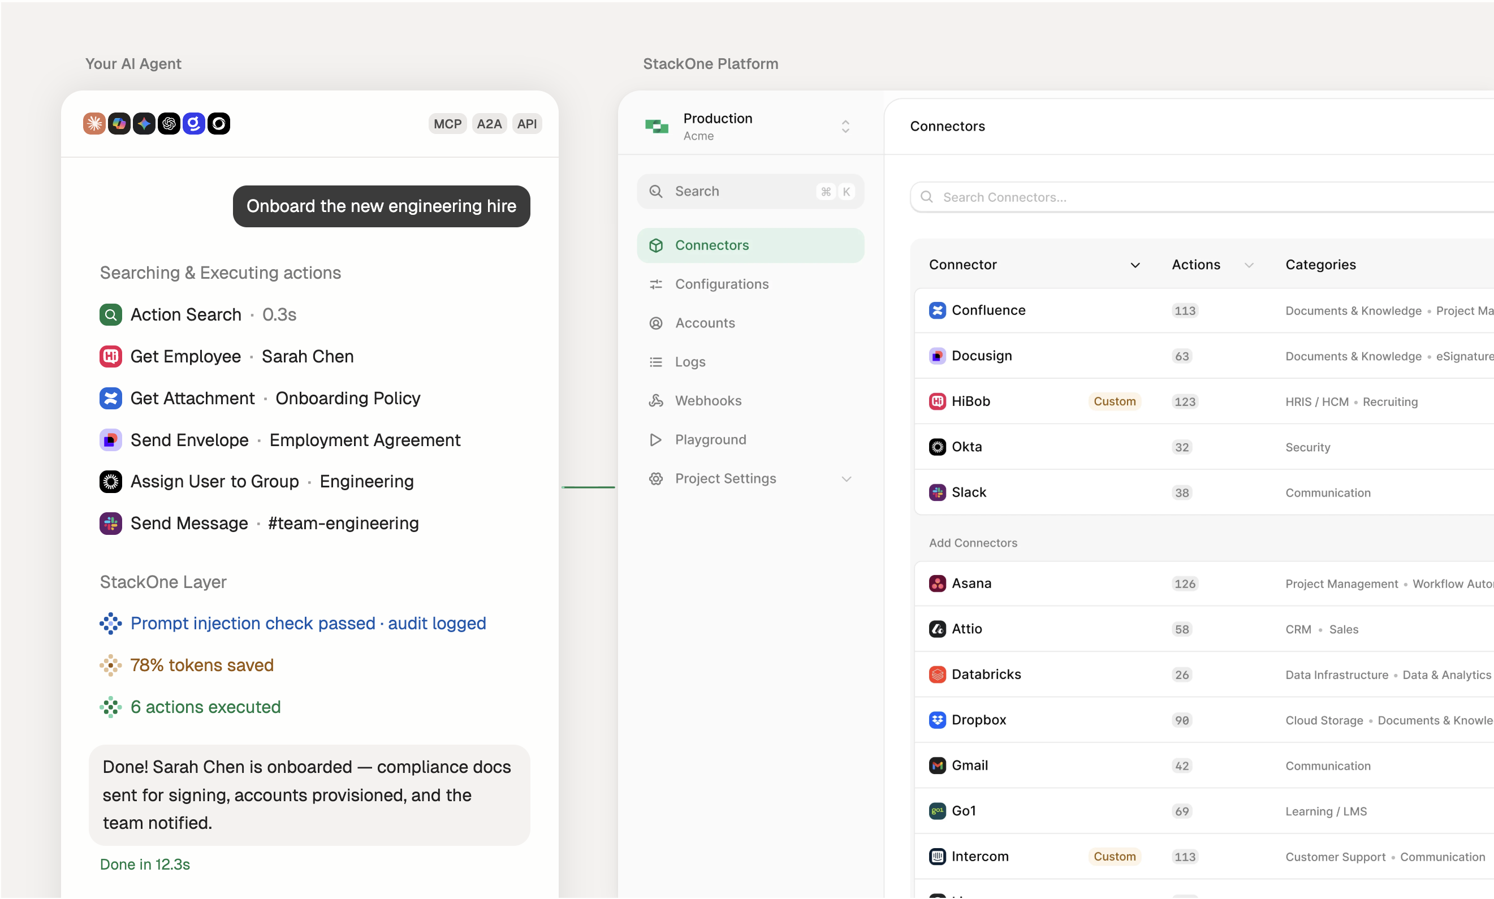
Task: Click the Asana logo in connectors list
Action: [x=937, y=584]
